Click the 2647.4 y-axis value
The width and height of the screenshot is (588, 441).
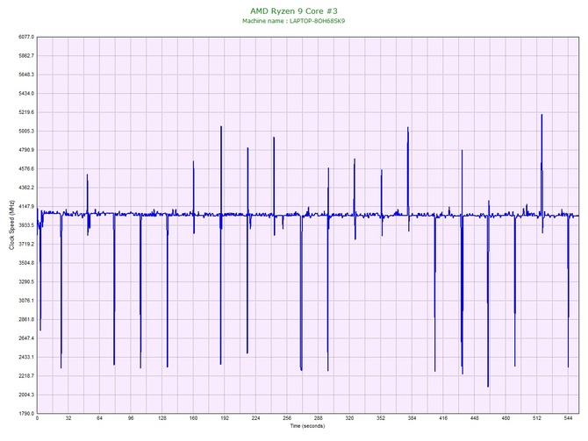point(26,338)
